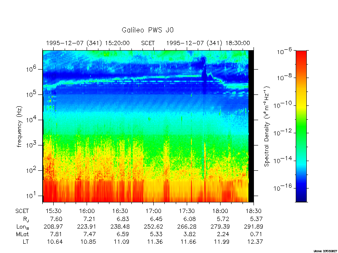
Task: Click RJ value '6.45'
Action: 156,219
